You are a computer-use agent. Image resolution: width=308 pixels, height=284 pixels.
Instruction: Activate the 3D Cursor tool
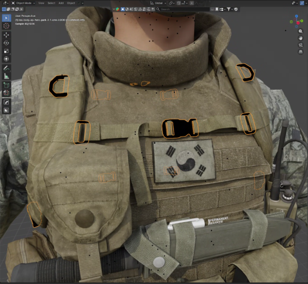(6, 26)
